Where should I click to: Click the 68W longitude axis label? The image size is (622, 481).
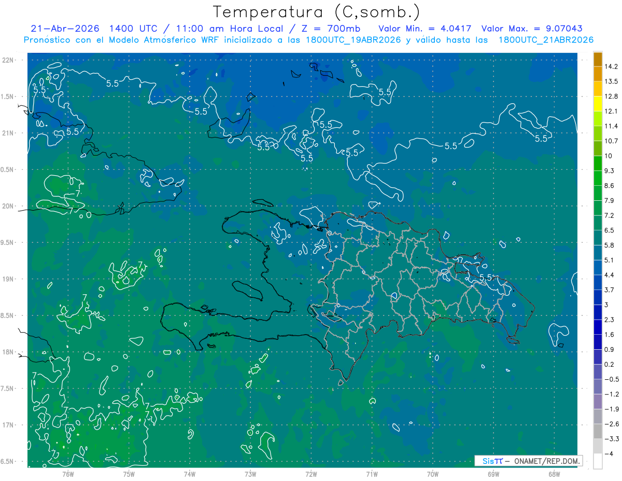pyautogui.click(x=554, y=474)
